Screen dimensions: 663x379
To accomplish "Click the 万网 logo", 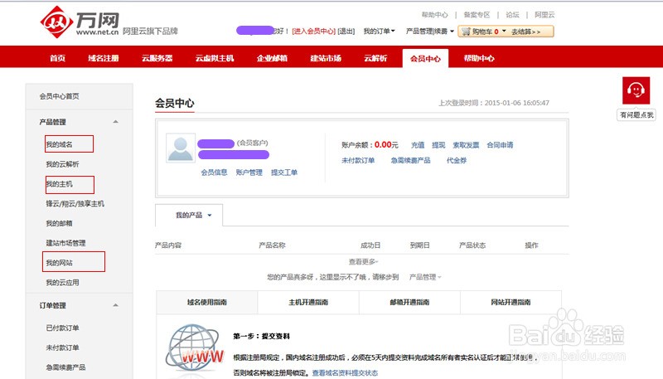I will click(x=80, y=22).
